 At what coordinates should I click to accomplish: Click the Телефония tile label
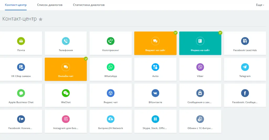pyautogui.click(x=66, y=50)
